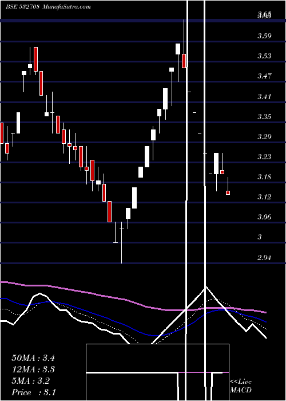Click the 50MA : 3.4 readout

coord(33,358)
